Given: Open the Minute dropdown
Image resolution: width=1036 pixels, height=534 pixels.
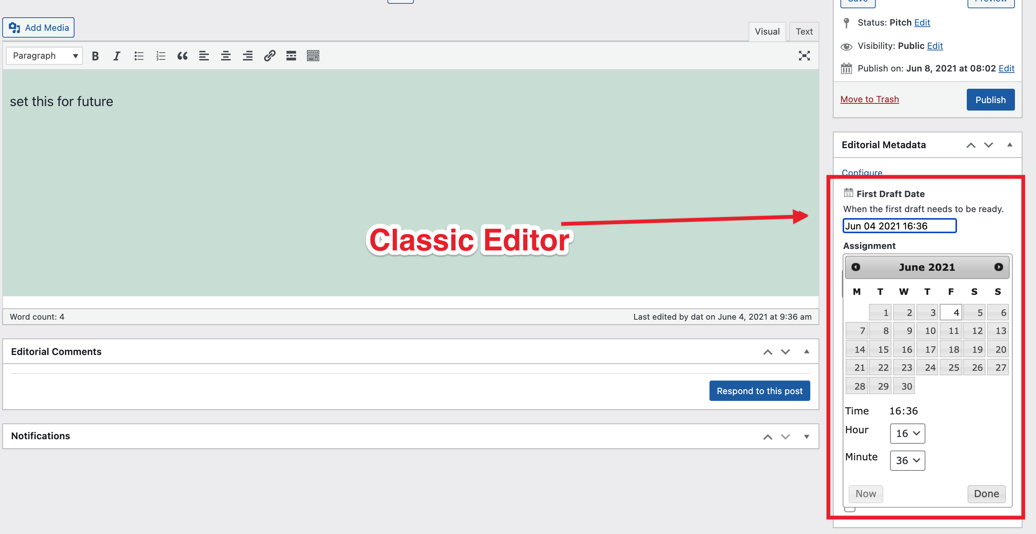Looking at the screenshot, I should click(907, 460).
